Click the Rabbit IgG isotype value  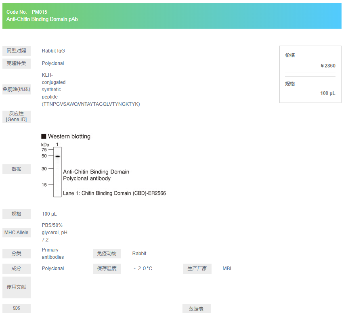(x=53, y=51)
